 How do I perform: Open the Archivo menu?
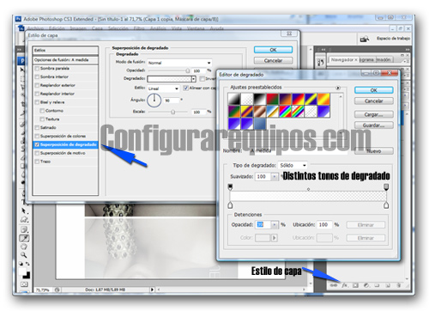pos(35,28)
